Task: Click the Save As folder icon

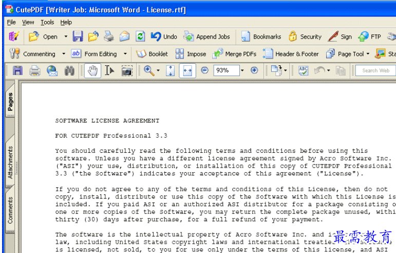Action: (x=93, y=37)
